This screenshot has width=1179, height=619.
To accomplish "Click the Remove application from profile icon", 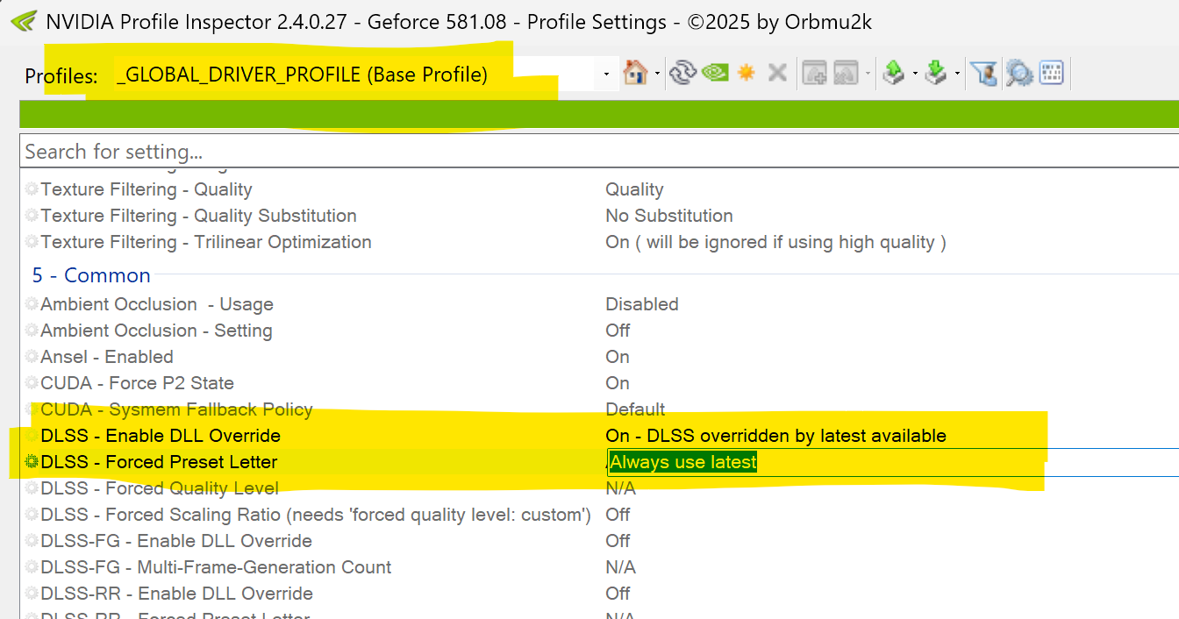I will (x=846, y=74).
